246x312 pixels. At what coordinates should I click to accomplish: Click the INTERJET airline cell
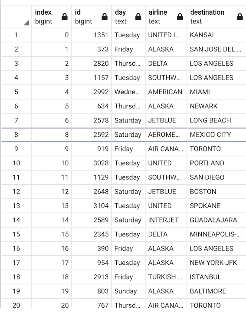coord(166,220)
